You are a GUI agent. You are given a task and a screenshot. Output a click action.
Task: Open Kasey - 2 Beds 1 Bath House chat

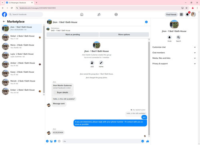point(22,73)
